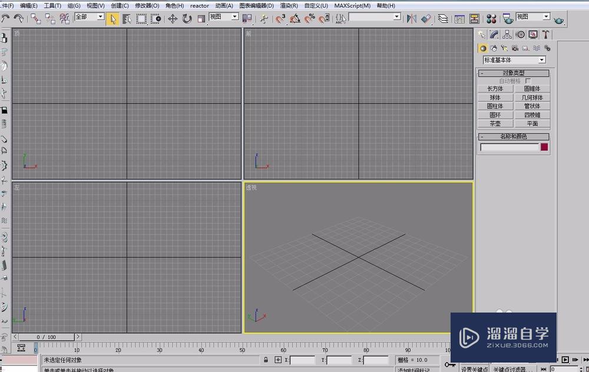Toggle Angle Snap icon
This screenshot has height=372, width=589.
pyautogui.click(x=295, y=18)
